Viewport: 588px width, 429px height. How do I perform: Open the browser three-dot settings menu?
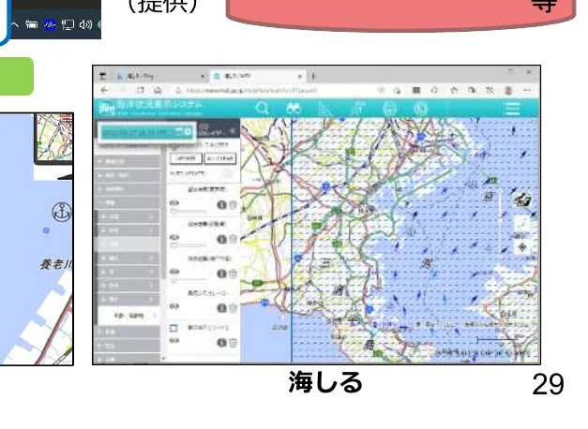527,90
